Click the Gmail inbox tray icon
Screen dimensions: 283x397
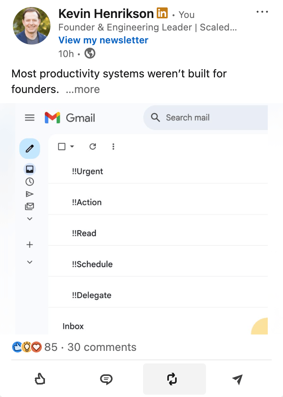tap(29, 169)
